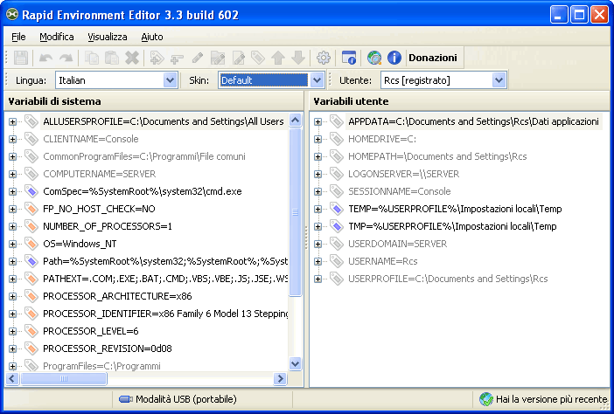This screenshot has height=414, width=614.
Task: Select the COMPUTERNAME=SERVER row
Action: [x=99, y=174]
